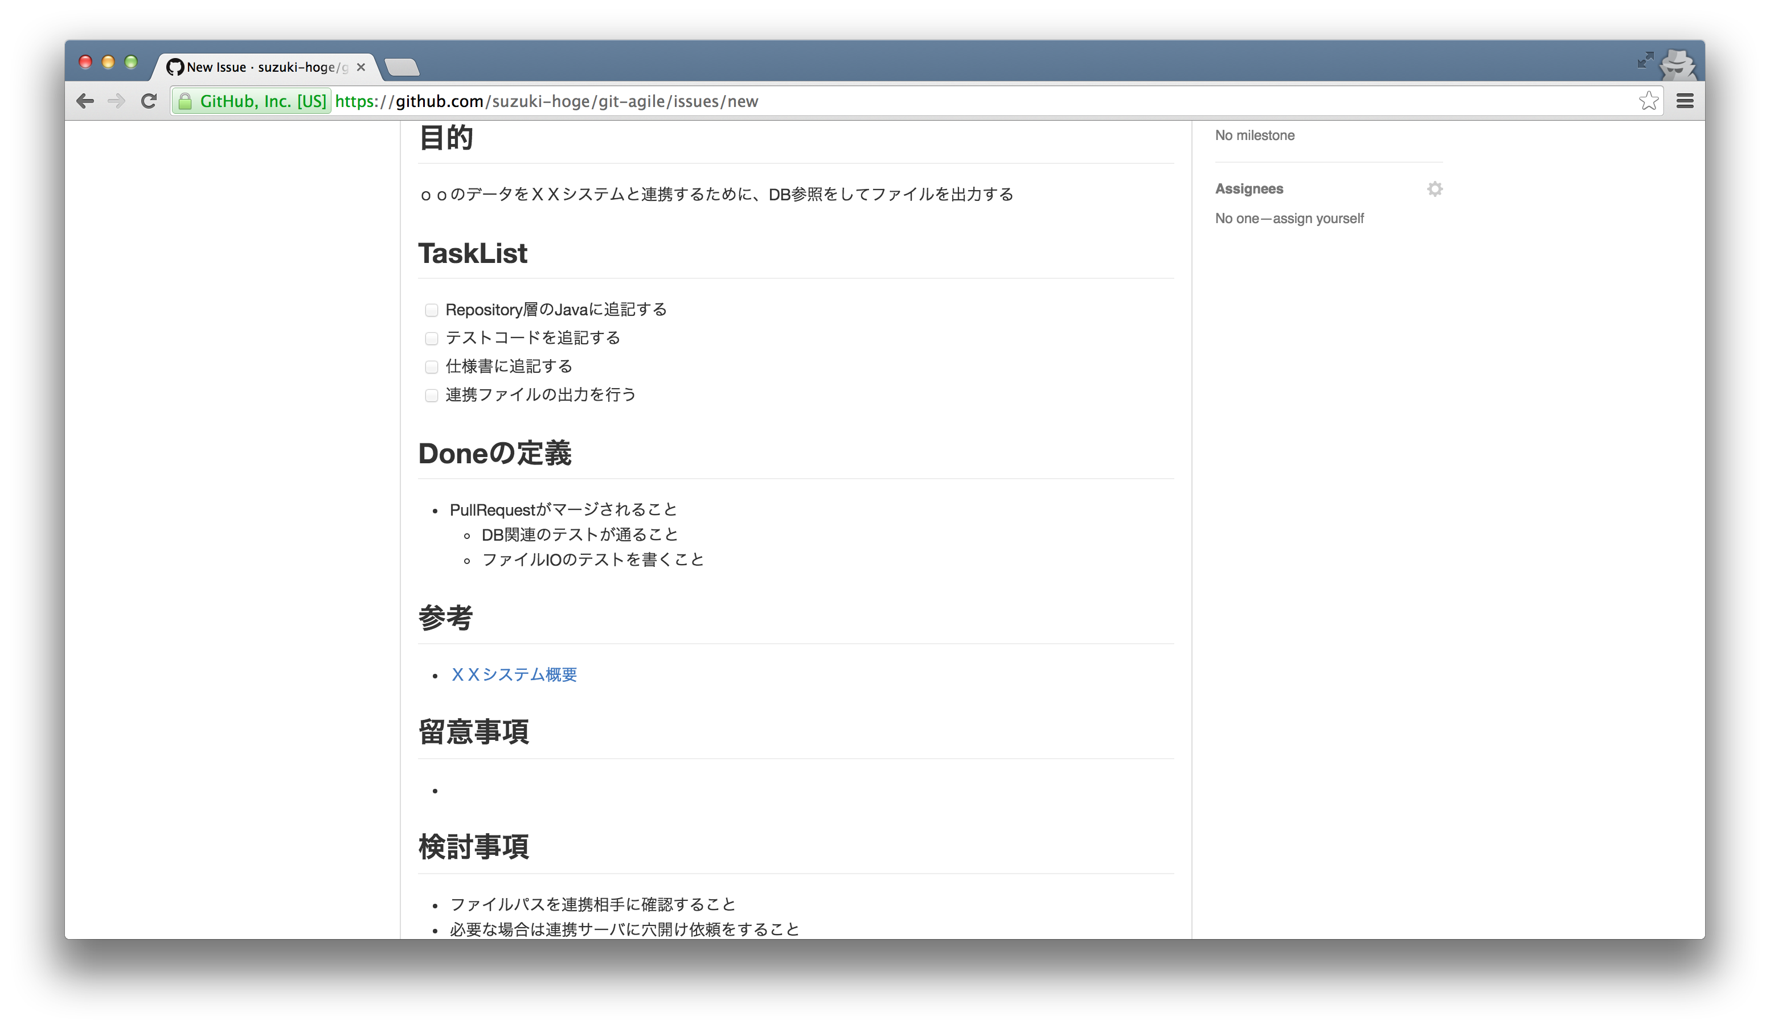Click the forward navigation arrow
Image resolution: width=1770 pixels, height=1029 pixels.
(x=117, y=101)
